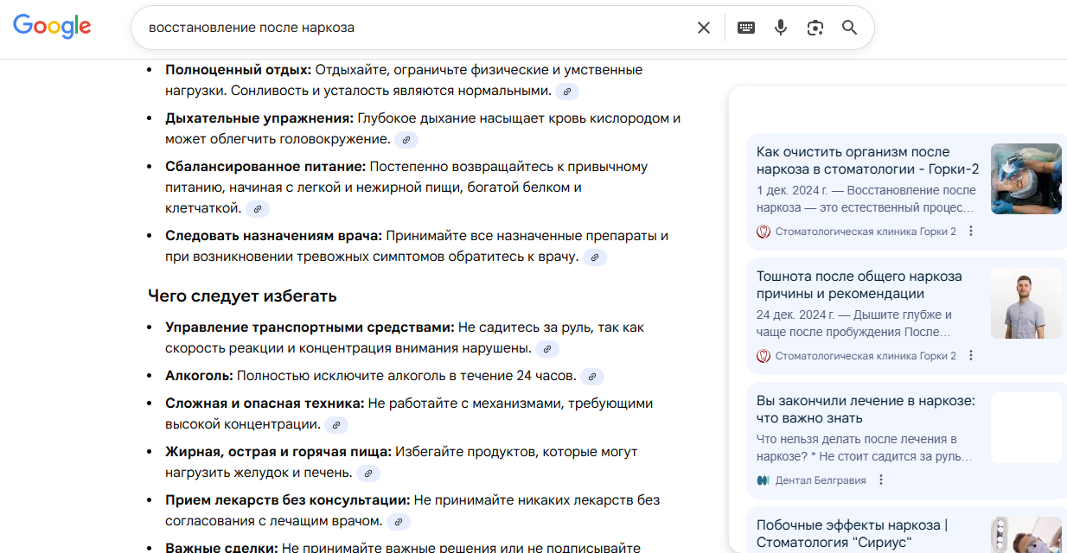Open source link icon after 'Полноценный отдых' item
1067x553 pixels.
coord(567,91)
